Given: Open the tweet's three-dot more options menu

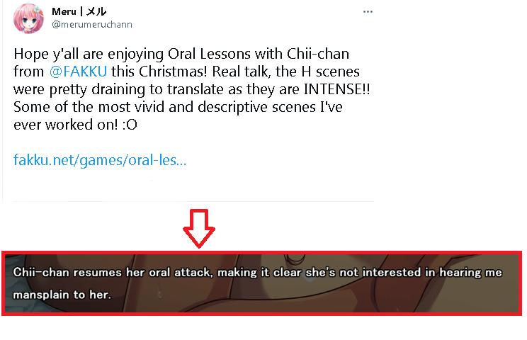Looking at the screenshot, I should [x=367, y=13].
